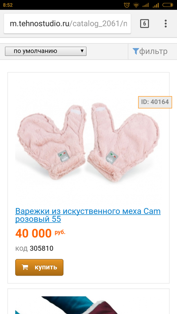The width and height of the screenshot is (177, 314).
Task: Tap the first cellular signal icon
Action: pos(146,5)
